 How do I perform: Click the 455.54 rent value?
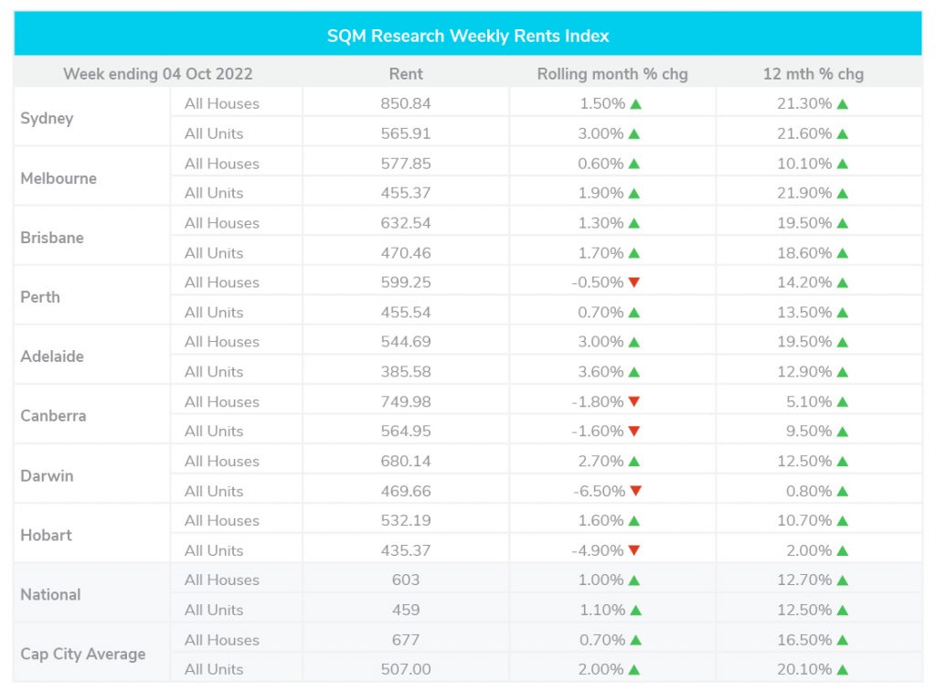coord(406,313)
